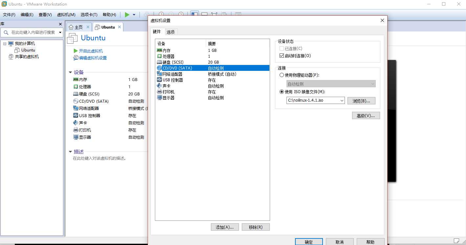Viewport: 466px width, 245px height.
Task: Click the large Ubuntu VM icon beside title
Action: pyautogui.click(x=72, y=38)
